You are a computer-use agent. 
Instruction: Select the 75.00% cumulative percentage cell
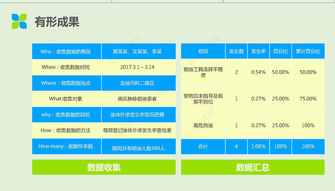click(308, 99)
